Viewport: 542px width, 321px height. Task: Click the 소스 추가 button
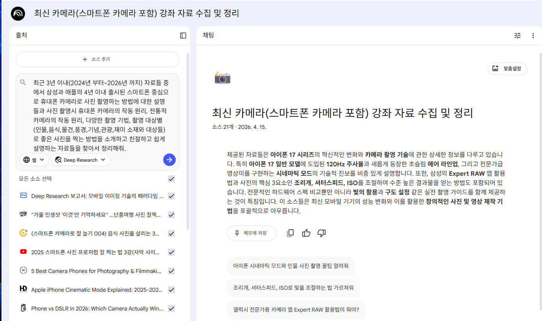[97, 59]
